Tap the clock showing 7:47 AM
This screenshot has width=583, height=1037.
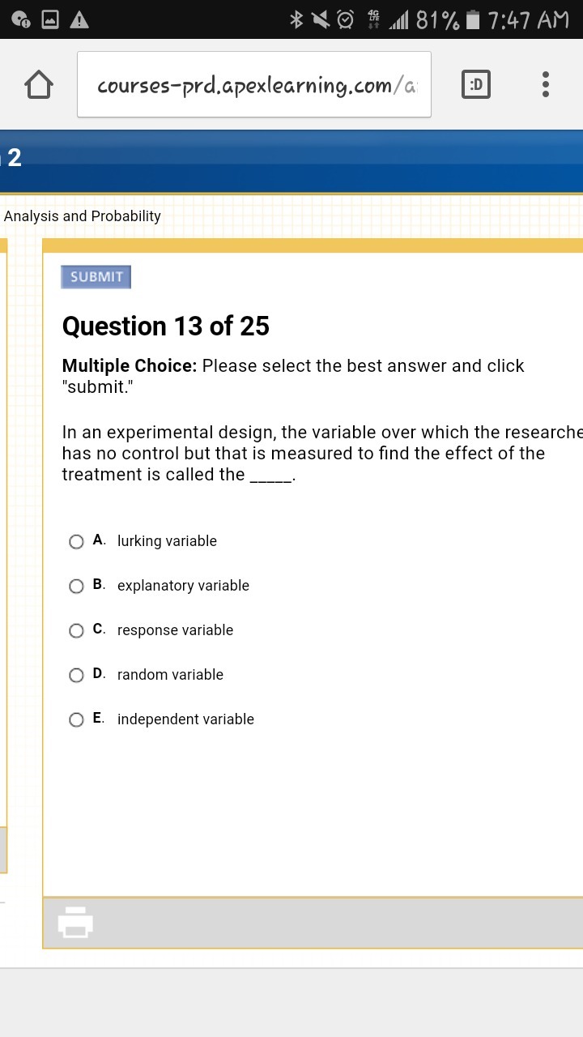coord(530,20)
